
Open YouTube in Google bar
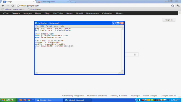(58, 13)
